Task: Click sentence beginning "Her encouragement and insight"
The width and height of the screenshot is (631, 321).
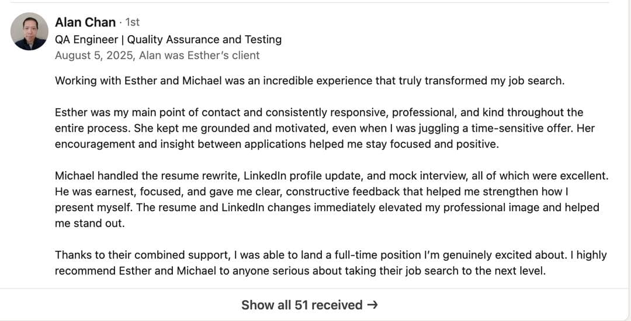Action: (277, 144)
